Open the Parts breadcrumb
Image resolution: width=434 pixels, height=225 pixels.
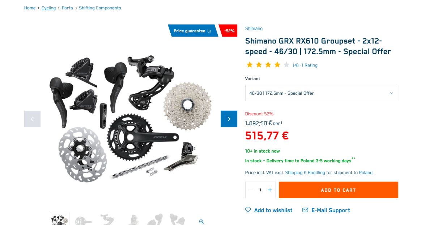pyautogui.click(x=67, y=8)
